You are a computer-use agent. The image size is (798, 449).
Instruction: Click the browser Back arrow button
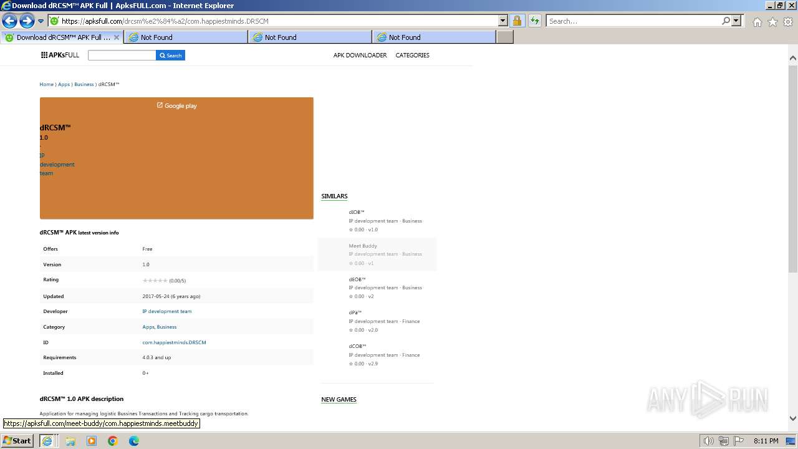click(9, 21)
